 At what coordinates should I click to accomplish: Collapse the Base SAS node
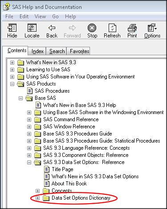(20, 98)
